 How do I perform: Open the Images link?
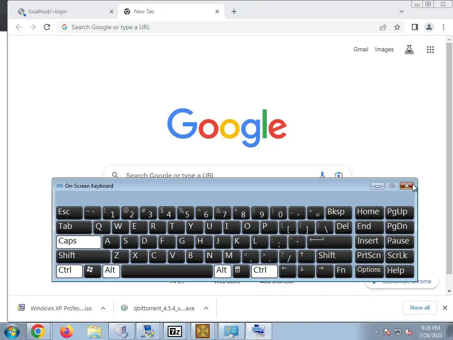point(384,50)
